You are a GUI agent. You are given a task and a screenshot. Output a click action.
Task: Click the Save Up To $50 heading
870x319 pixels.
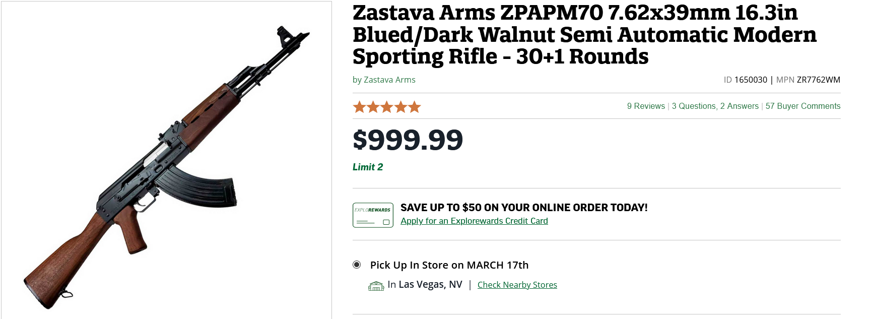[524, 208]
